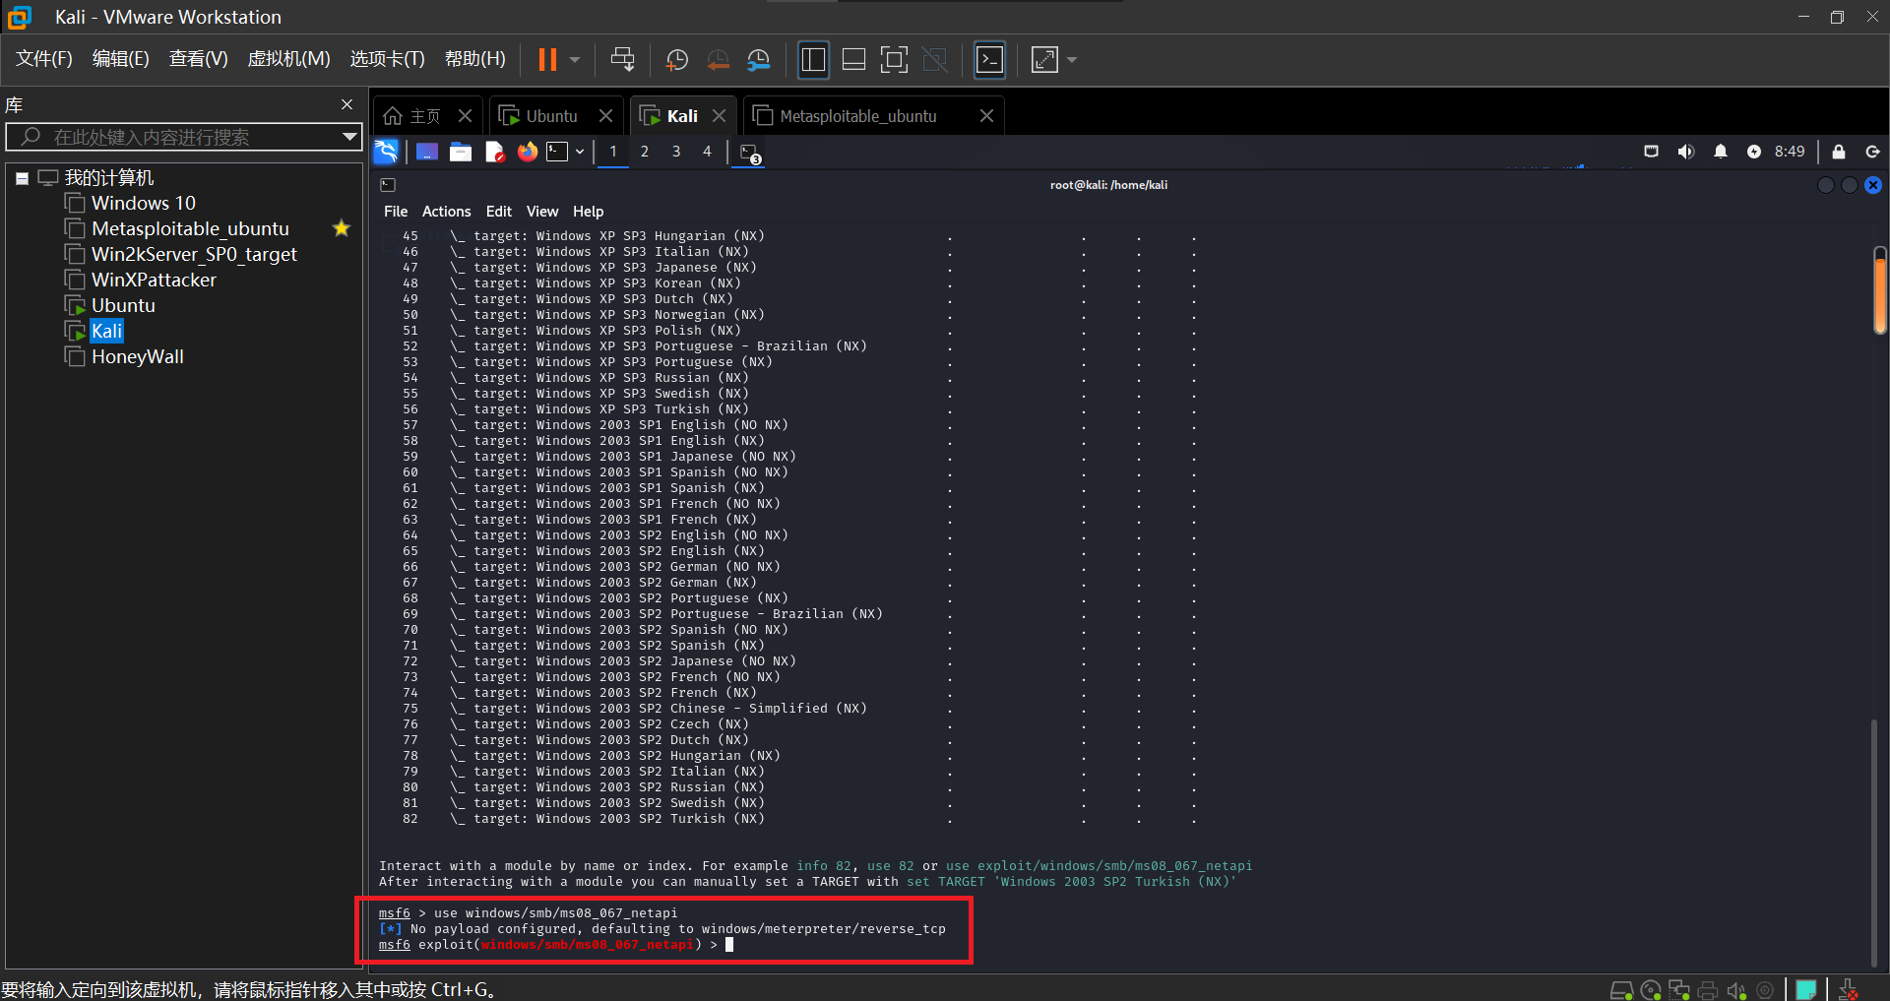Toggle the library sidebar view
This screenshot has height=1001, width=1890.
point(813,60)
